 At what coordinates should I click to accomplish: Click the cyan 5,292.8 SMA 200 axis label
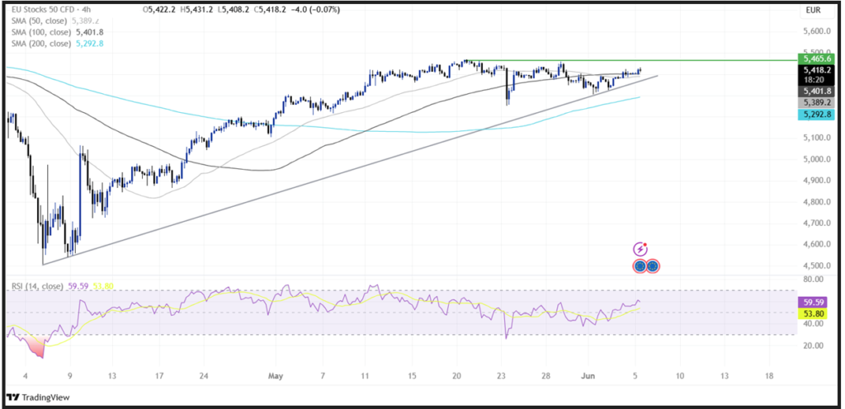(x=818, y=114)
